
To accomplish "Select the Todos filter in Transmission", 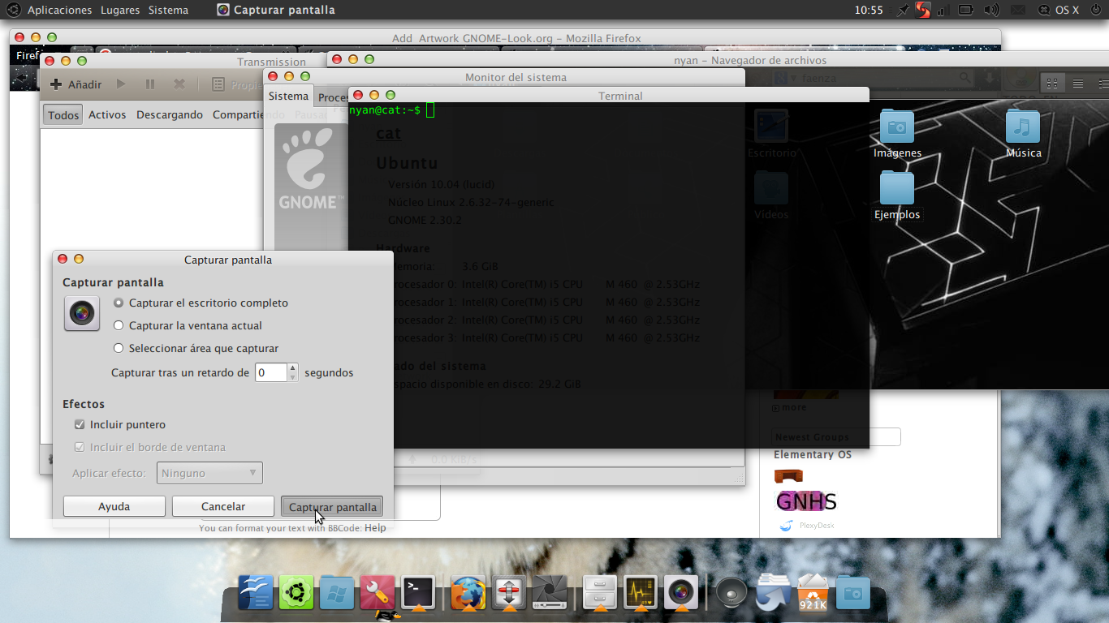I will click(63, 115).
